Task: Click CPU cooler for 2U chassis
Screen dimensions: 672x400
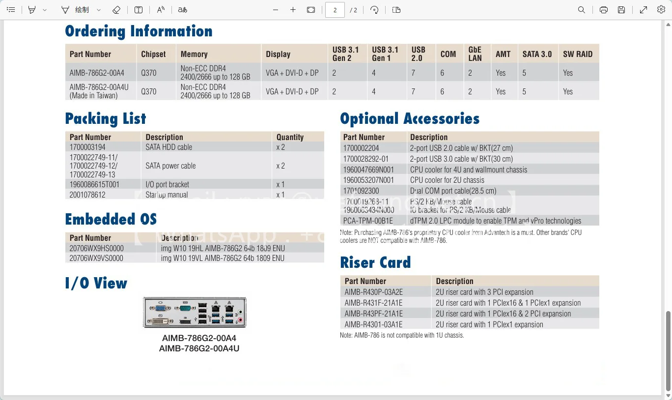Action: point(447,180)
